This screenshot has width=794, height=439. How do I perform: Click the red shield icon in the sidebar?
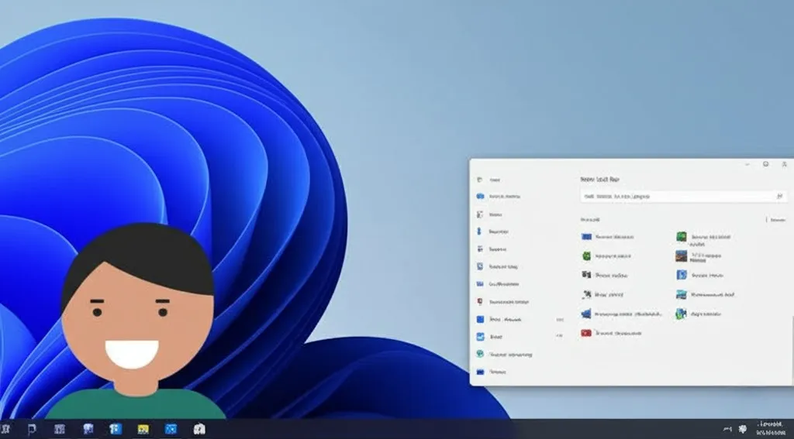point(480,301)
